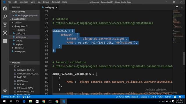Screen dimensions: 186x104
Task: Open Windows taskbar search
Action: (x=11, y=101)
